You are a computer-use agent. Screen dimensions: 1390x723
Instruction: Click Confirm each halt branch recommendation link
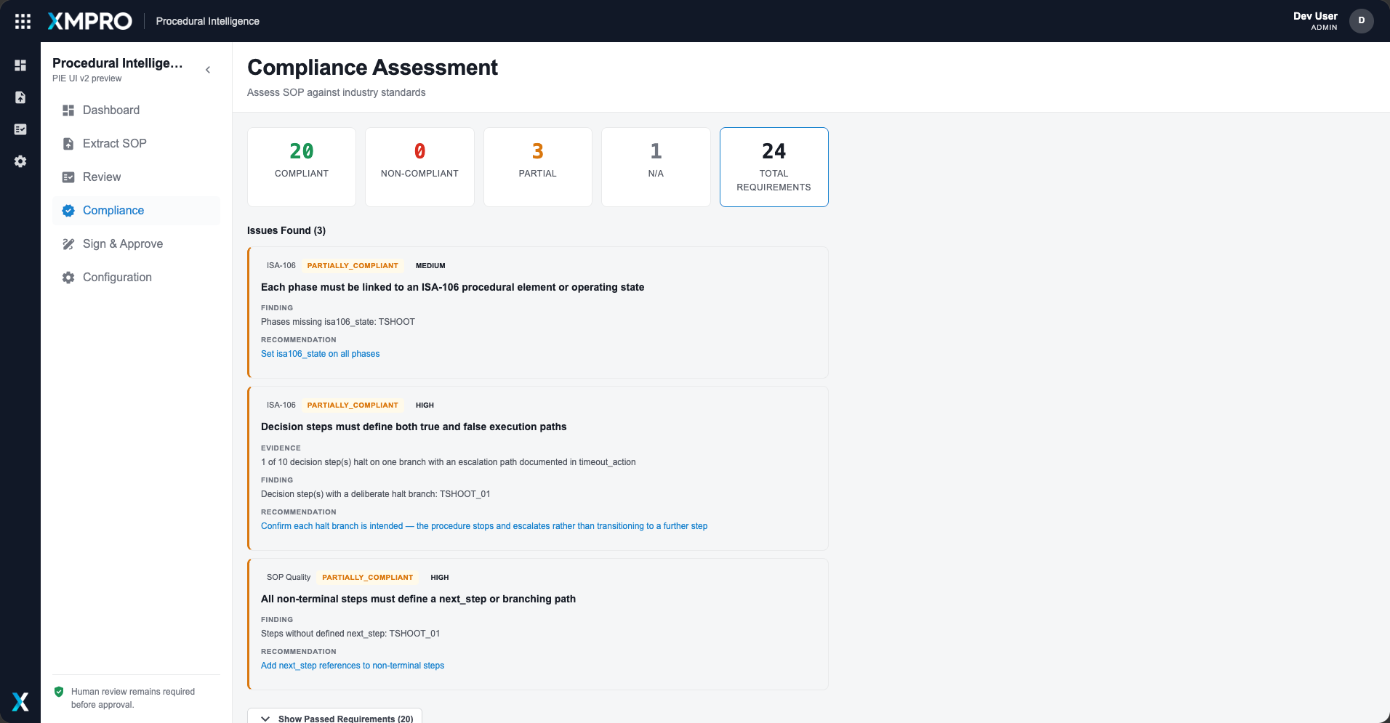[x=484, y=526]
